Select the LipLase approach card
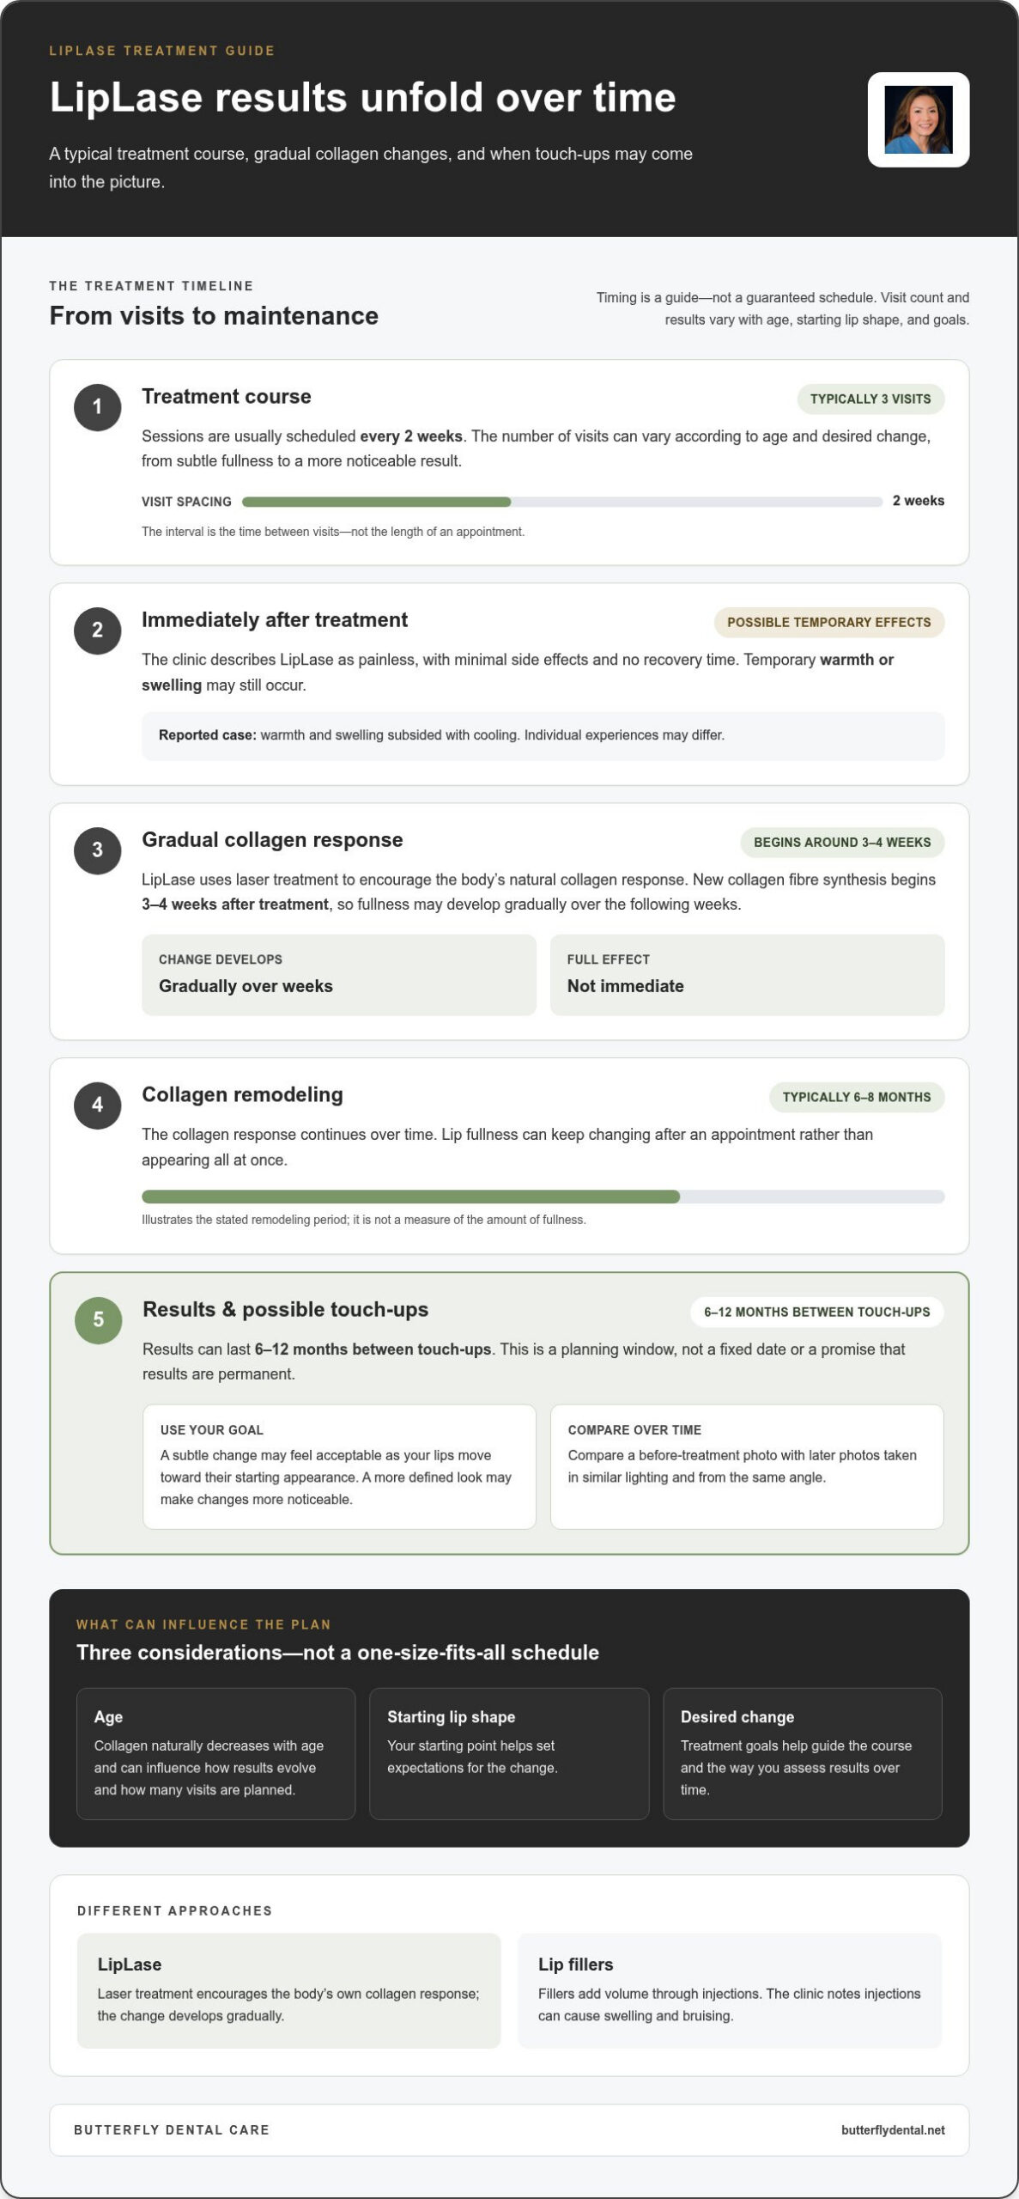The image size is (1019, 2199). pyautogui.click(x=288, y=1991)
